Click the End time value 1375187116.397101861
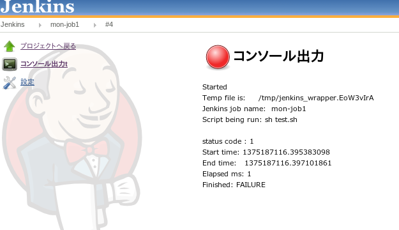 [x=288, y=163]
